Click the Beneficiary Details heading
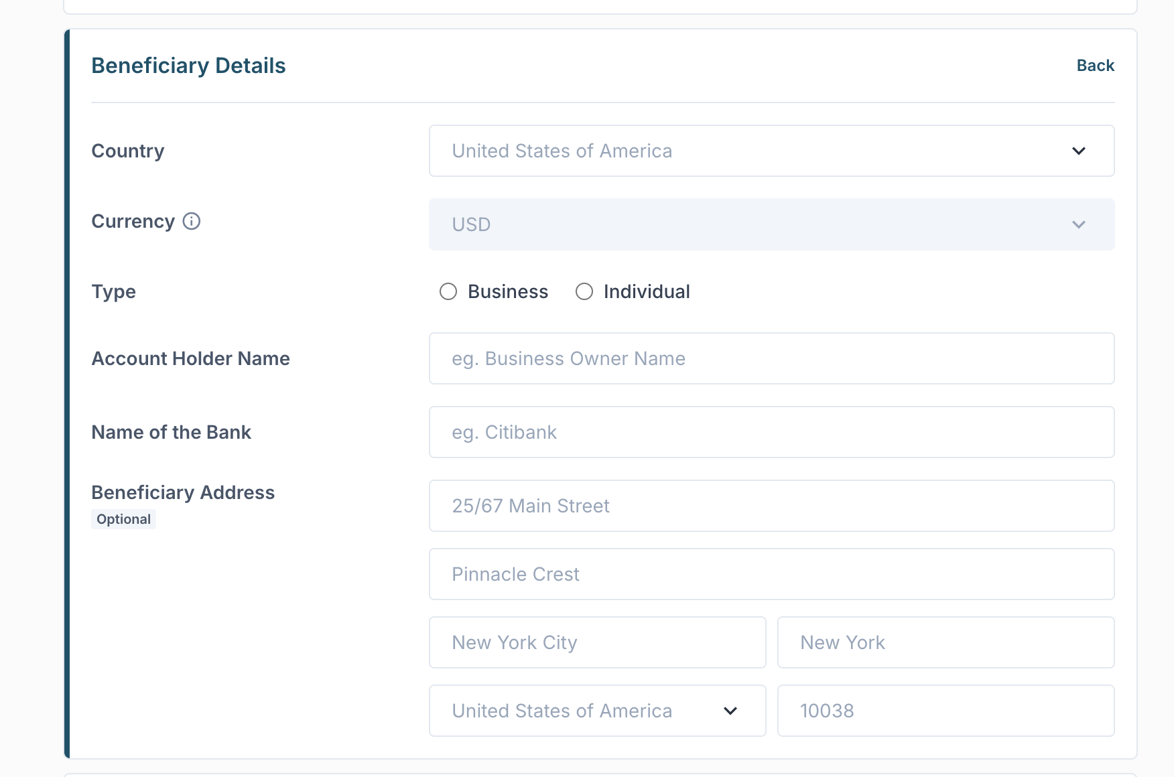Image resolution: width=1174 pixels, height=777 pixels. click(188, 66)
